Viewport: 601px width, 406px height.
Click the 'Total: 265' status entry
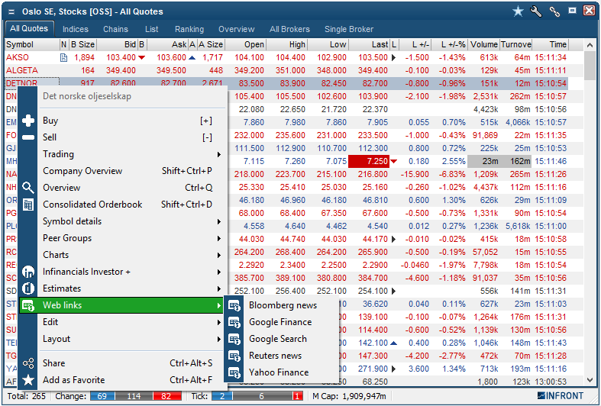click(27, 396)
